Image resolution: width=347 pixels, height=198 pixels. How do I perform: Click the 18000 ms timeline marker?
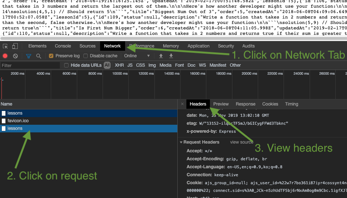coord(223,74)
